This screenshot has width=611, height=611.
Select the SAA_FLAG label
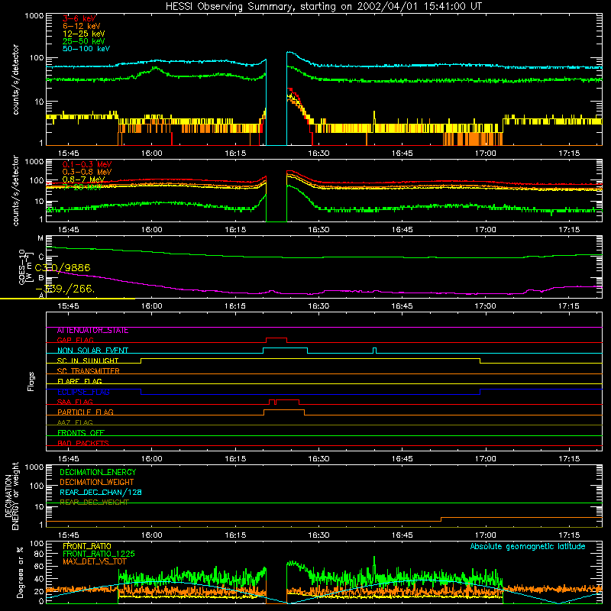pyautogui.click(x=75, y=402)
